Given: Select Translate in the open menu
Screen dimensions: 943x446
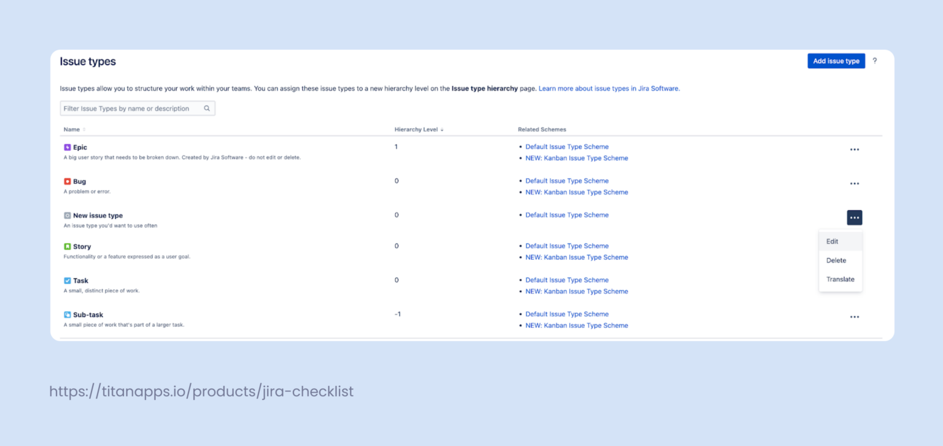Looking at the screenshot, I should [x=840, y=279].
